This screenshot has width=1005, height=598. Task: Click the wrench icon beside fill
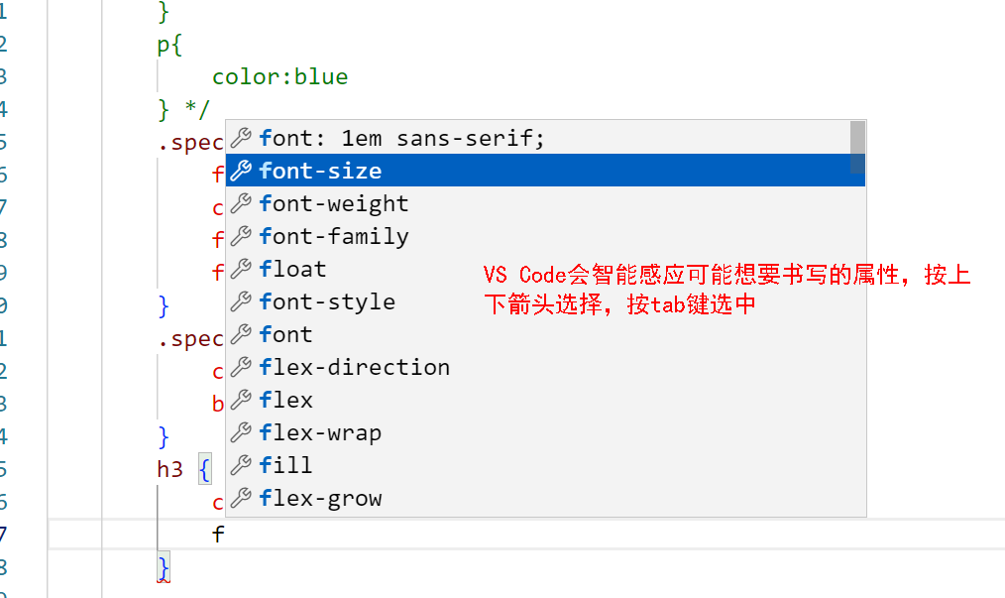[x=240, y=465]
